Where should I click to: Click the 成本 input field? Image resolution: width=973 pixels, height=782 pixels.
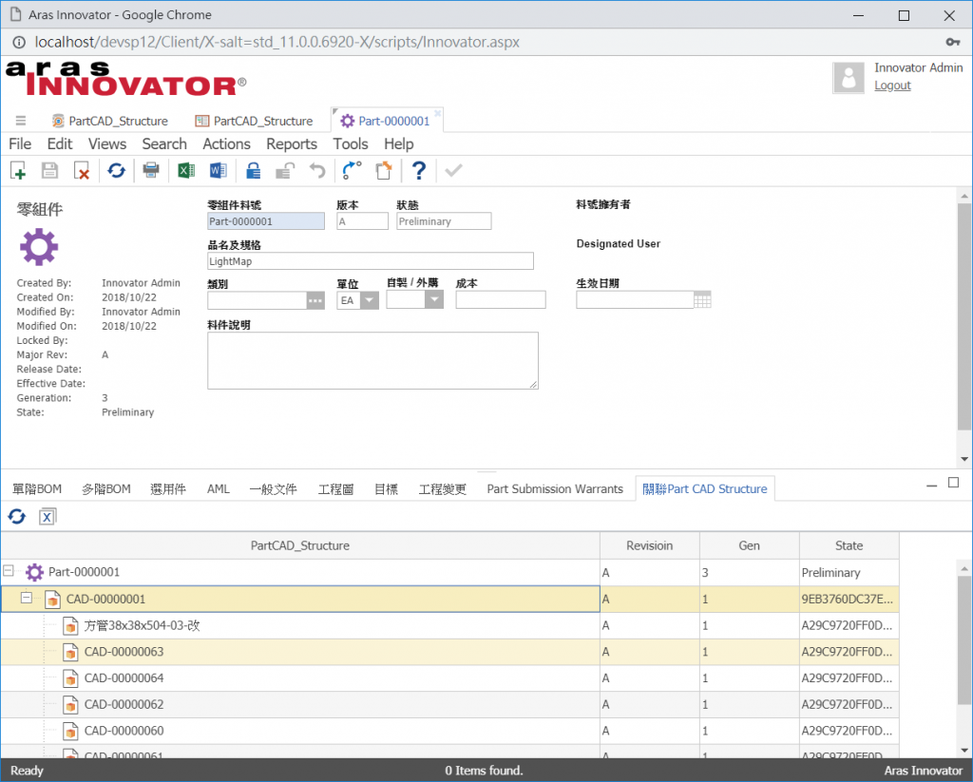pyautogui.click(x=501, y=299)
